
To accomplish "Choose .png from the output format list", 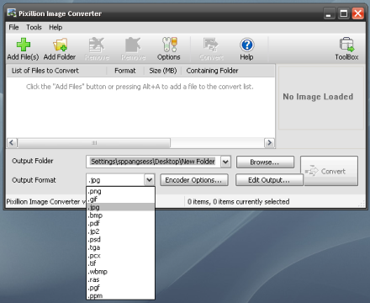I will coord(120,191).
